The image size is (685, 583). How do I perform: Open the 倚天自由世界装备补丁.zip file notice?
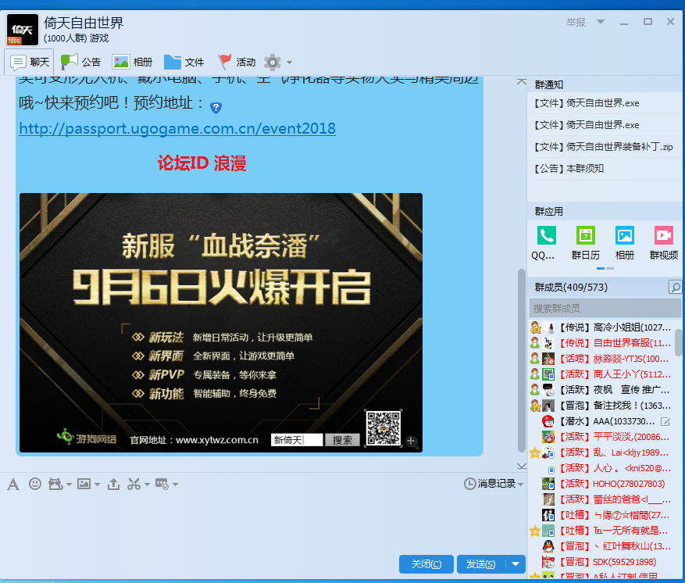pos(603,147)
